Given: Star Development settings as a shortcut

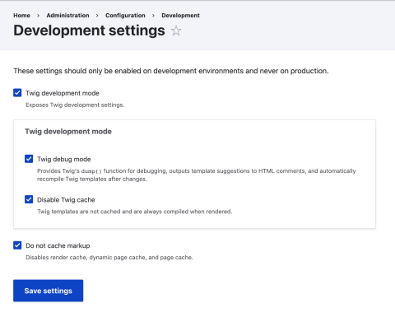Looking at the screenshot, I should point(176,30).
